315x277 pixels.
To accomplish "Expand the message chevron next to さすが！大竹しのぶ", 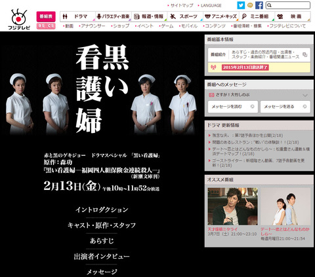I will [x=305, y=96].
